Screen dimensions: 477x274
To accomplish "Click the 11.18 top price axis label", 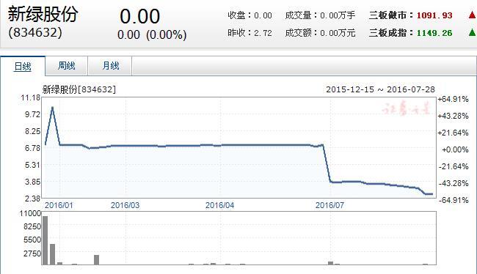I will [x=30, y=98].
